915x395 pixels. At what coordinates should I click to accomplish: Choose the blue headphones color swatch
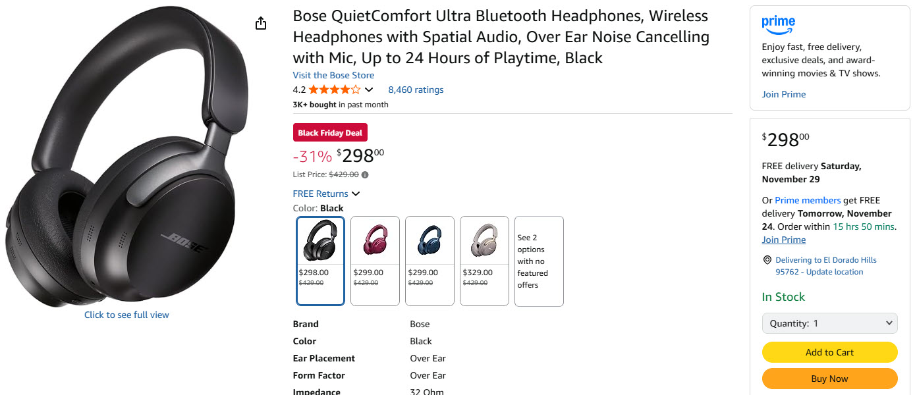[x=430, y=261]
